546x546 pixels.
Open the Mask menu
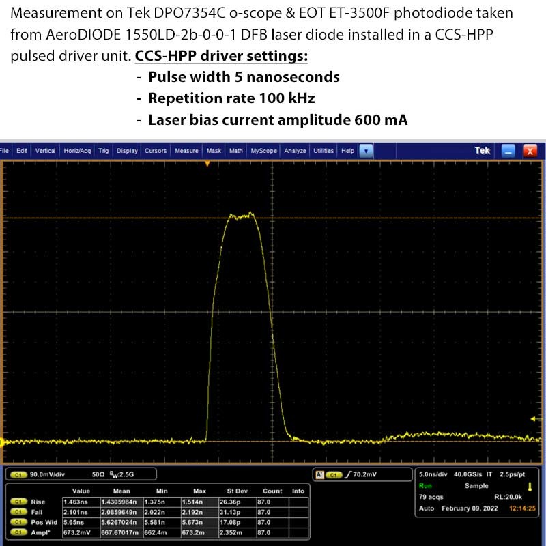214,151
